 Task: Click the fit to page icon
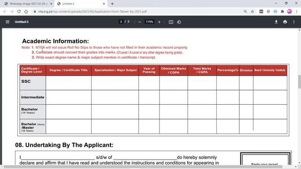(171, 22)
